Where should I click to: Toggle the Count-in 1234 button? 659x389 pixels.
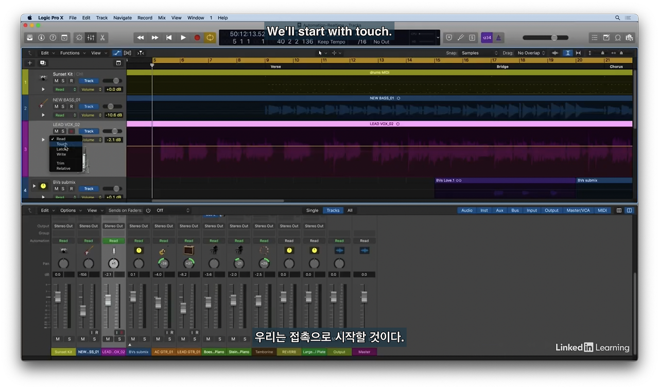(x=487, y=38)
